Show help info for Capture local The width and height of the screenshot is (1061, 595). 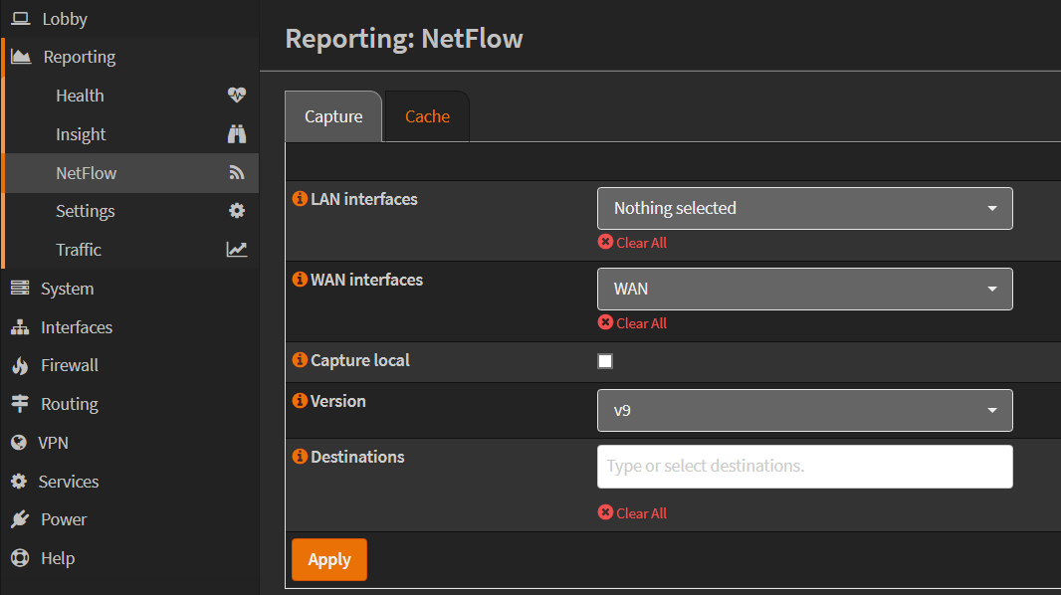tap(299, 360)
